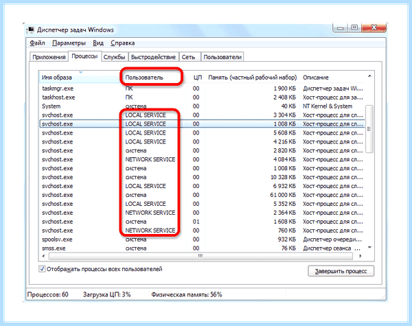This screenshot has height=326, width=412.
Task: Click vertical scrollbar down arrow
Action: coord(369,248)
